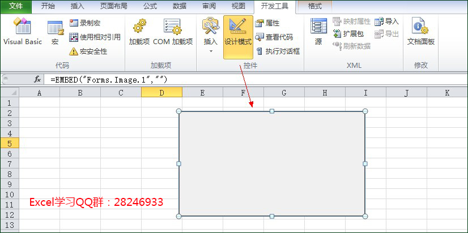Switch to 视图 ribbon tab
Screen dimensions: 468x233
[x=239, y=7]
